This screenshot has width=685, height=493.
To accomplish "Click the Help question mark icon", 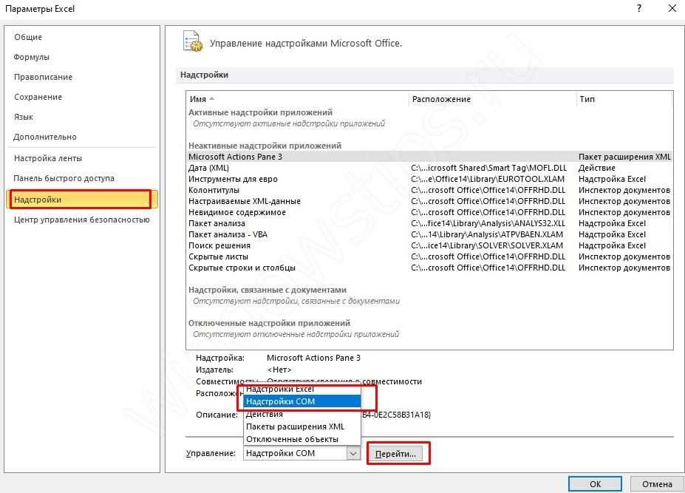I will click(638, 9).
